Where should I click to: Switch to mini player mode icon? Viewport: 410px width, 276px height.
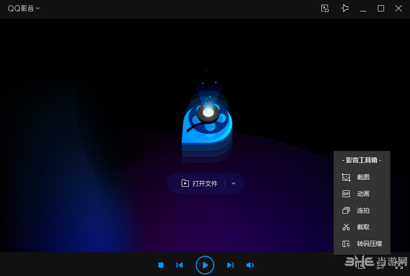(x=325, y=8)
